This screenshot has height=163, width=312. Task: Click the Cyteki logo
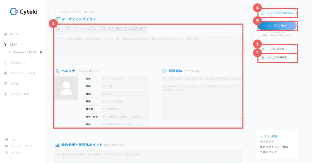coord(23,12)
